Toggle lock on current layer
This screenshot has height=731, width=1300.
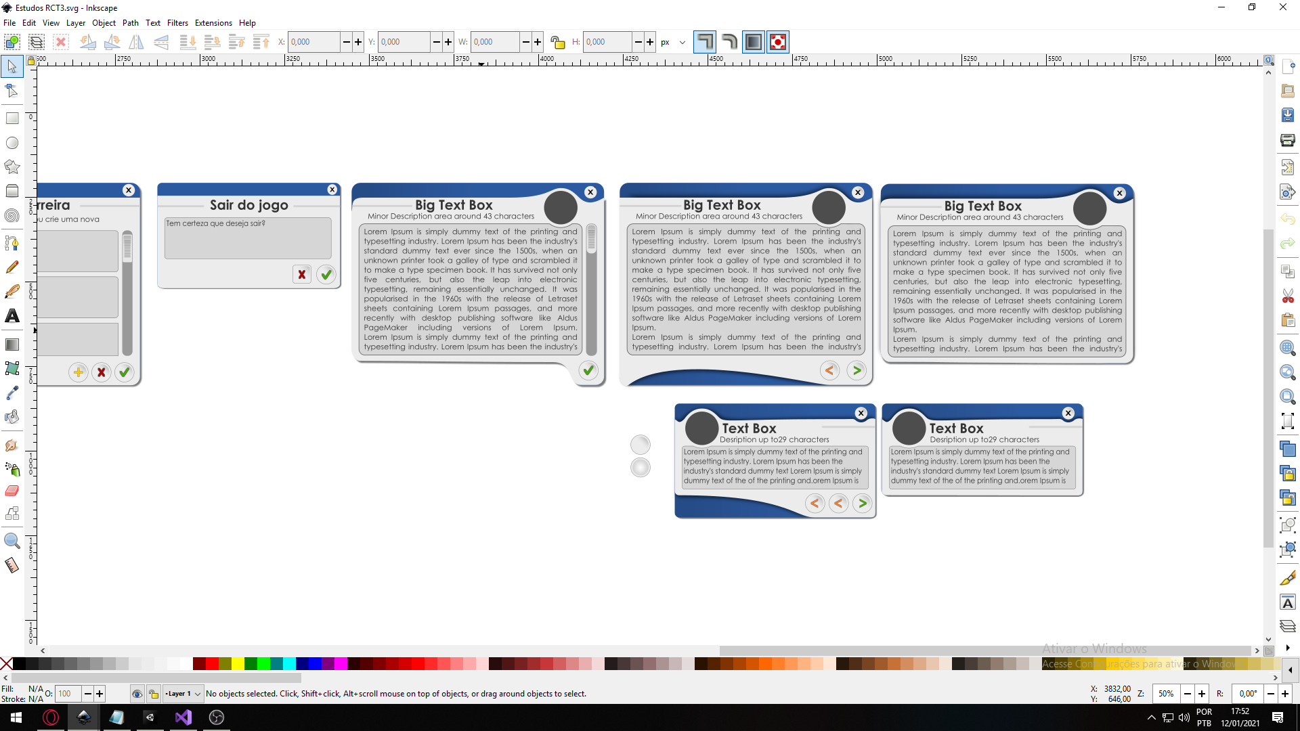(154, 694)
